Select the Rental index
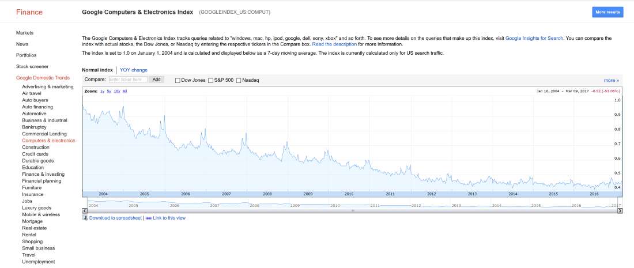 (29, 235)
